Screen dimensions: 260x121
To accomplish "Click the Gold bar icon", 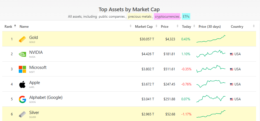I will click(22, 39).
